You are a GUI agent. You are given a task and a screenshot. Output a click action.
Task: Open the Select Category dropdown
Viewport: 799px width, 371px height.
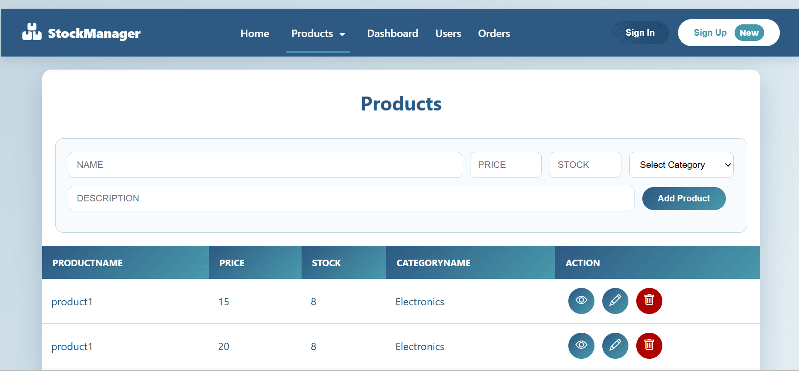point(681,165)
